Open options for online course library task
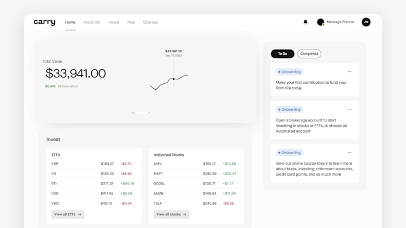This screenshot has height=228, width=406. (x=349, y=152)
